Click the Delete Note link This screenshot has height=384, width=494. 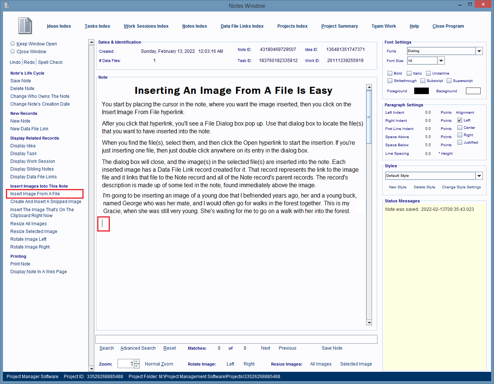point(22,89)
